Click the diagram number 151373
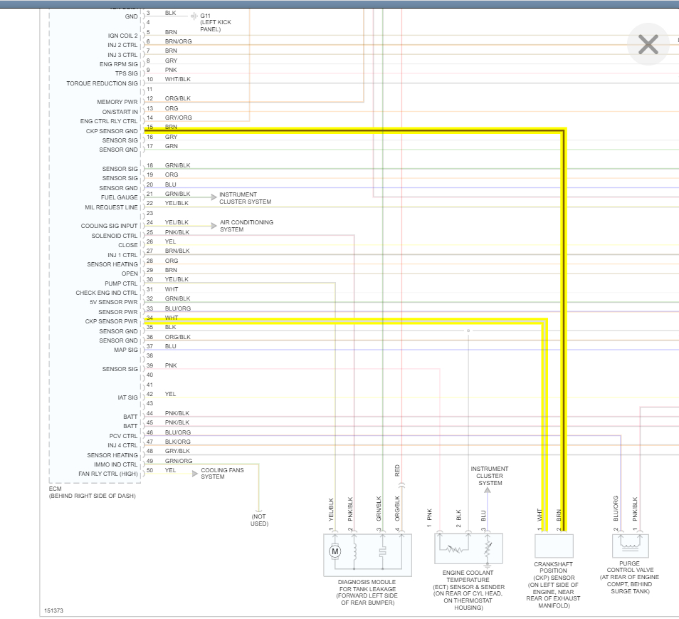 (53, 610)
